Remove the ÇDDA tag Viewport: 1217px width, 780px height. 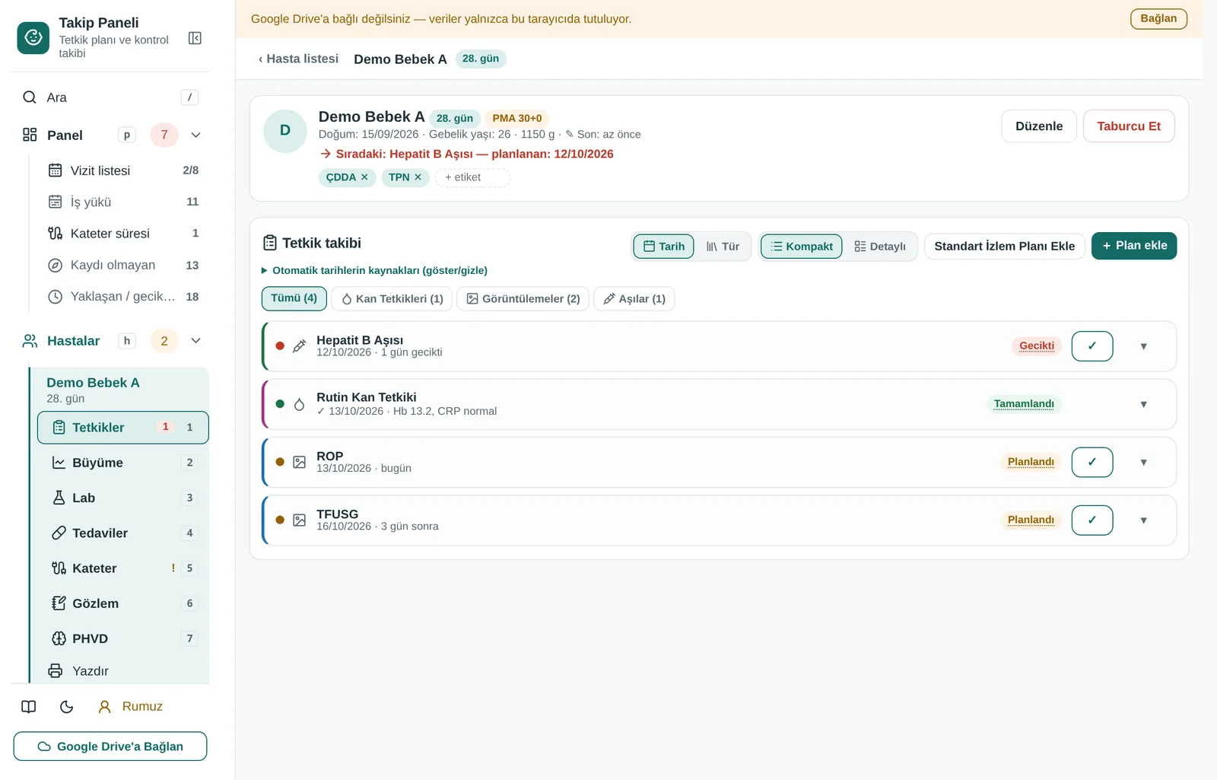(364, 177)
